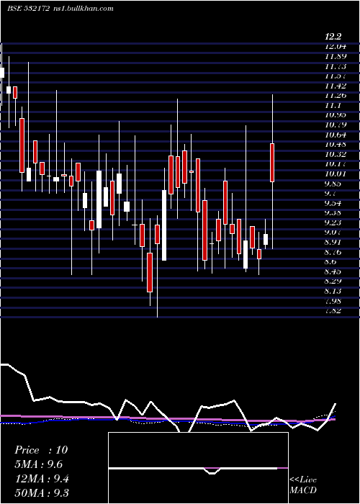Select the 9.23 price axis label
360x504 pixels.
[334, 222]
